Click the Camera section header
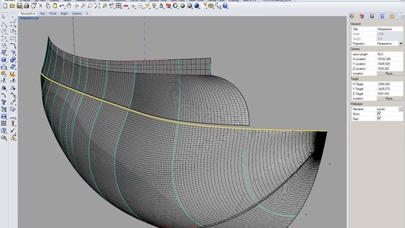405x228 pixels. [x=355, y=49]
